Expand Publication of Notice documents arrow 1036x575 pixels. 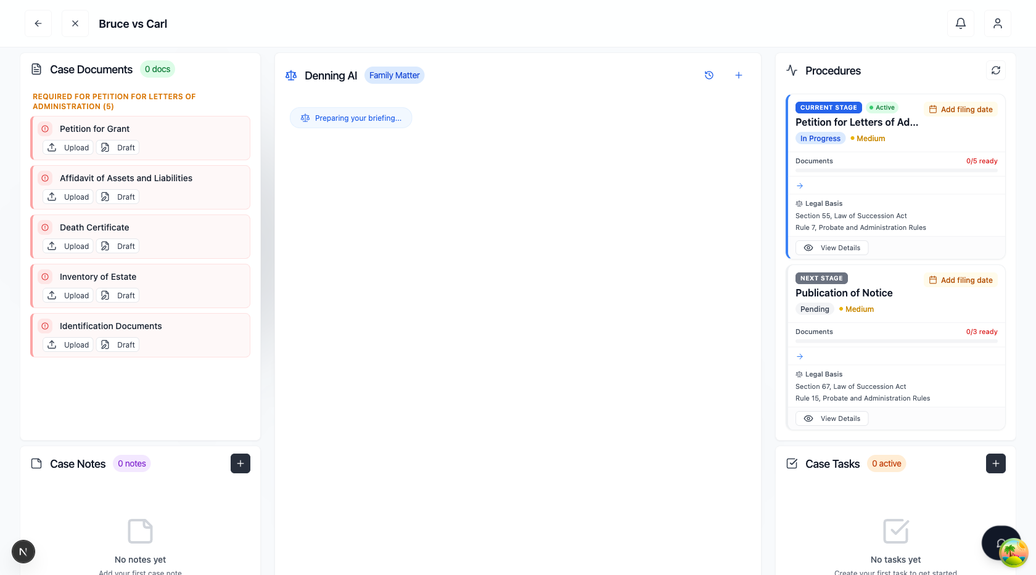(x=799, y=356)
